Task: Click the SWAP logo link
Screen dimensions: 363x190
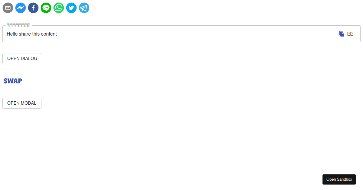Action: [x=13, y=81]
